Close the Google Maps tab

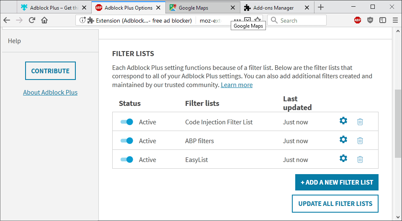click(x=232, y=8)
